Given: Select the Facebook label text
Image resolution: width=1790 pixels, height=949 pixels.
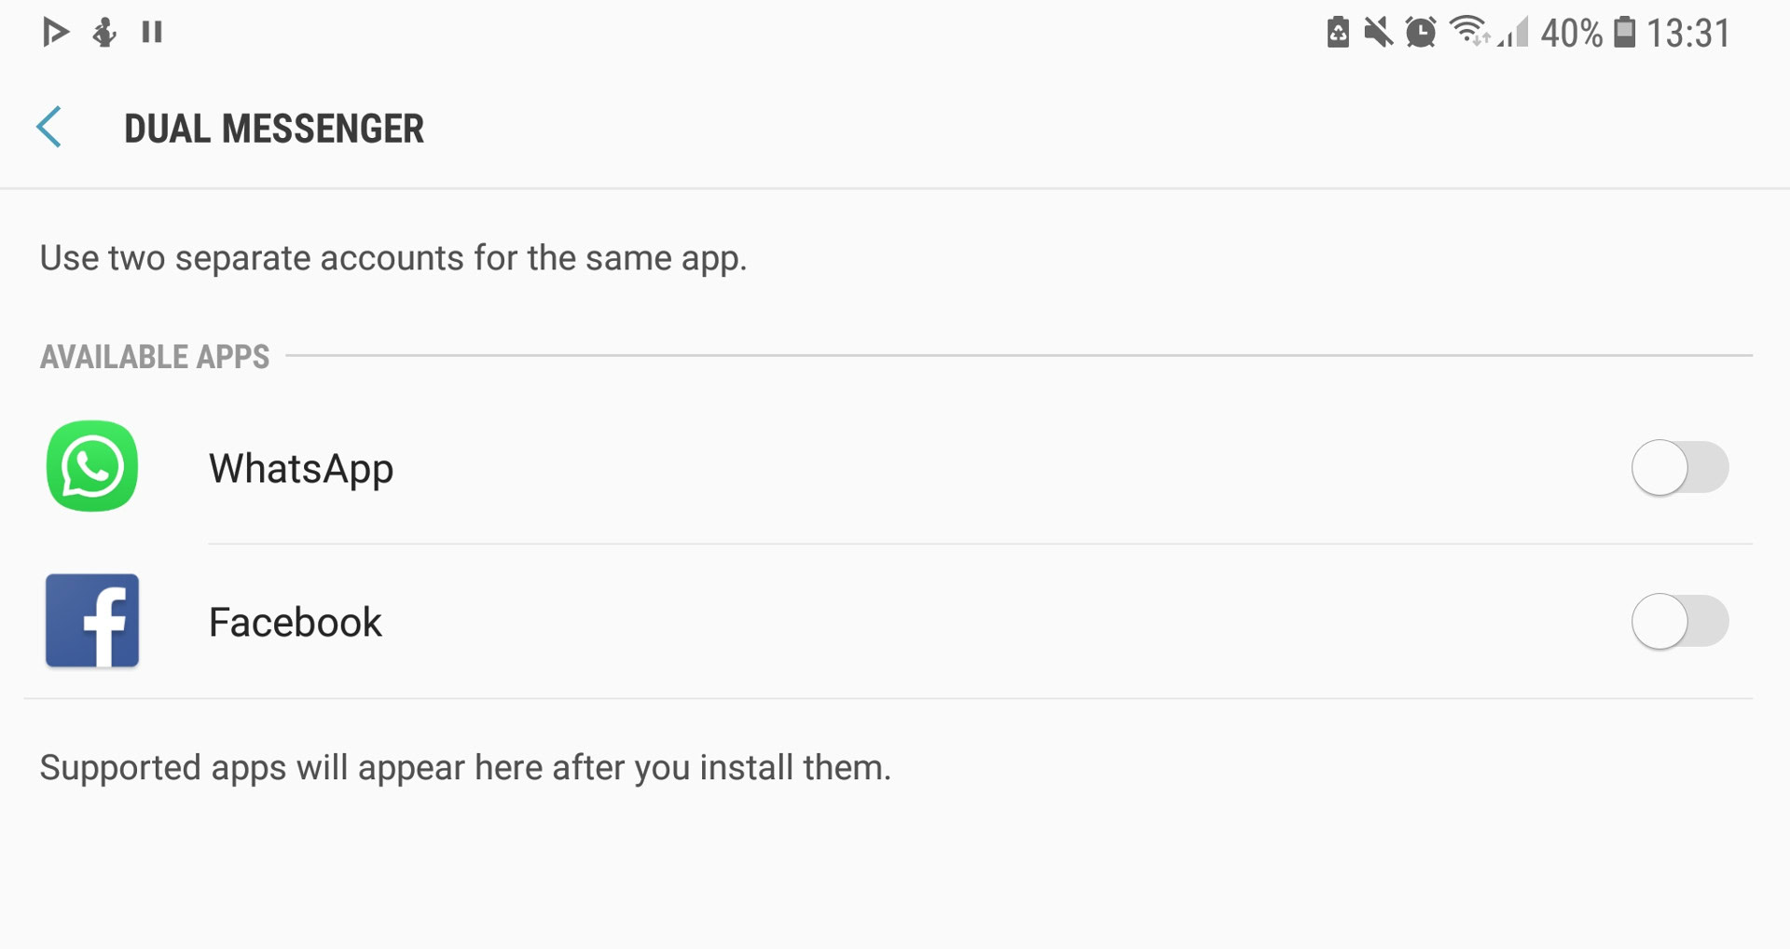Looking at the screenshot, I should point(295,623).
